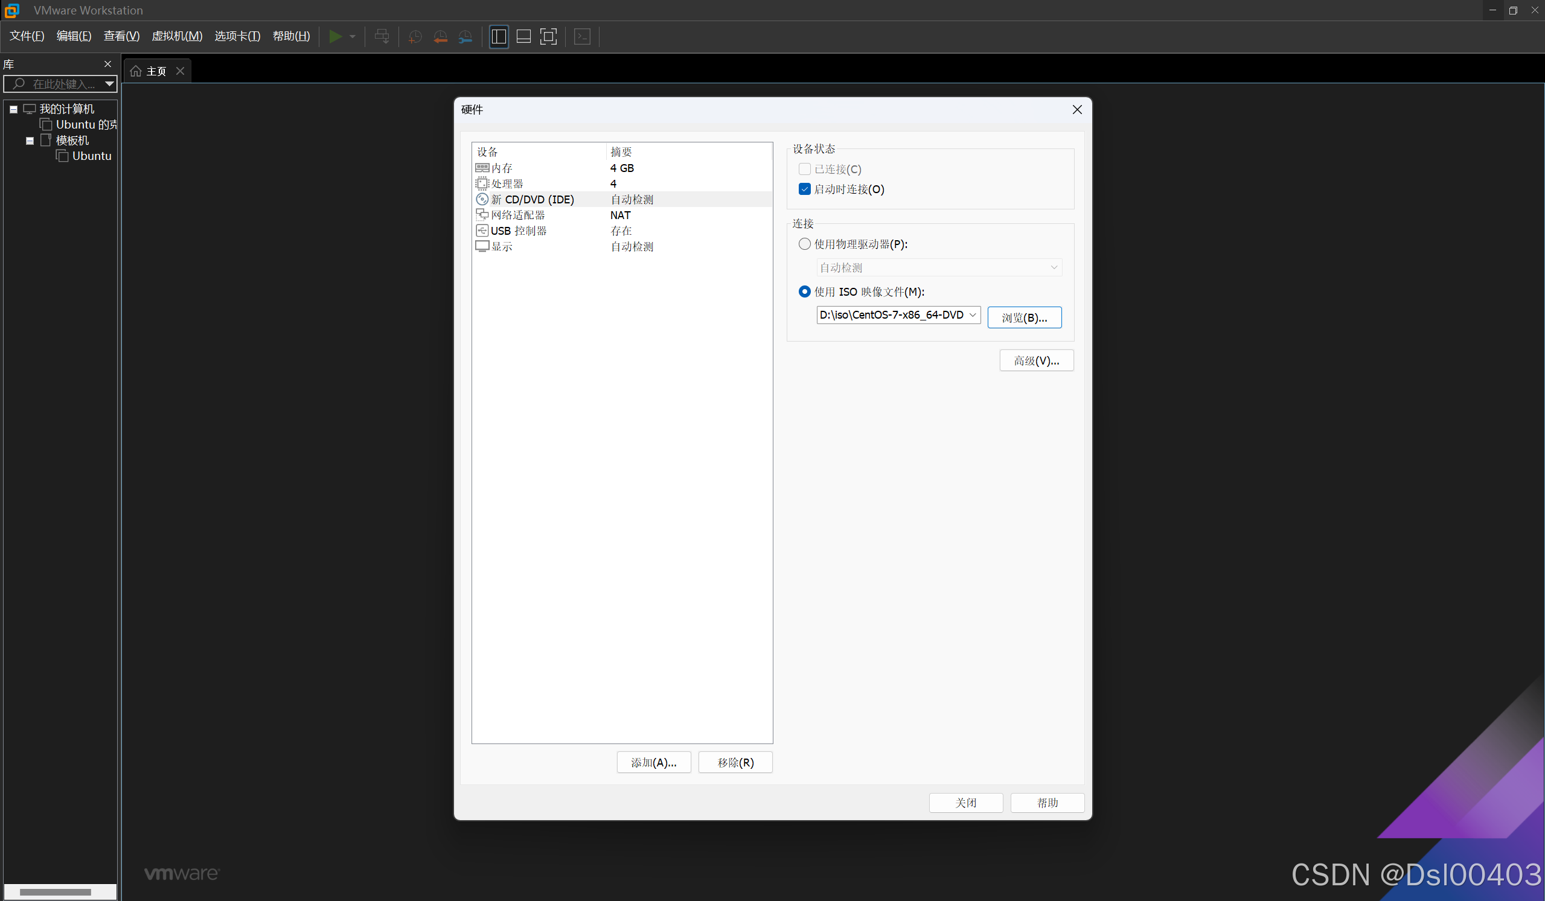Click the full screen mode icon
Viewport: 1545px width, 901px height.
point(549,36)
